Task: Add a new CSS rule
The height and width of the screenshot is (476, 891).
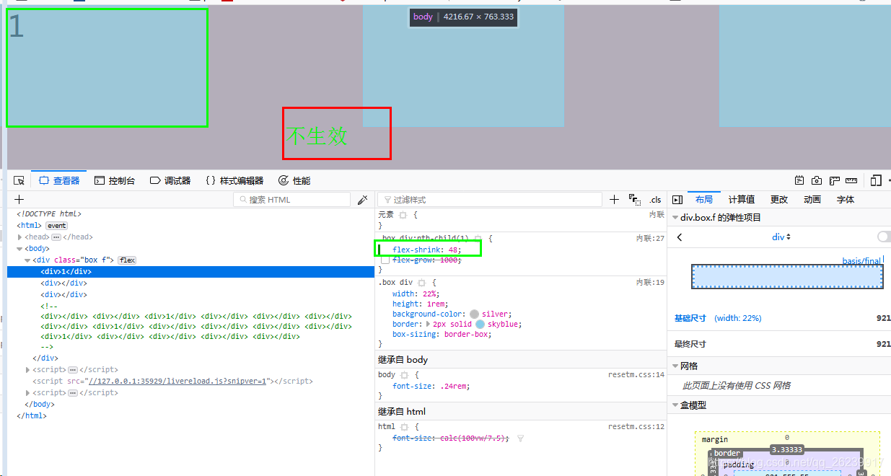Action: point(614,200)
